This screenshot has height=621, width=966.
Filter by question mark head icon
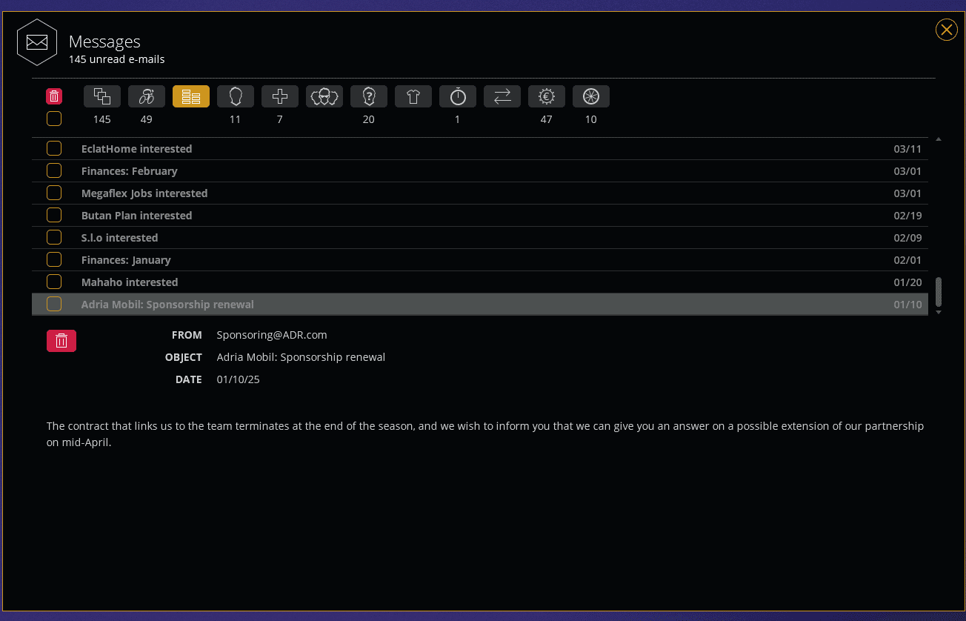pos(369,96)
